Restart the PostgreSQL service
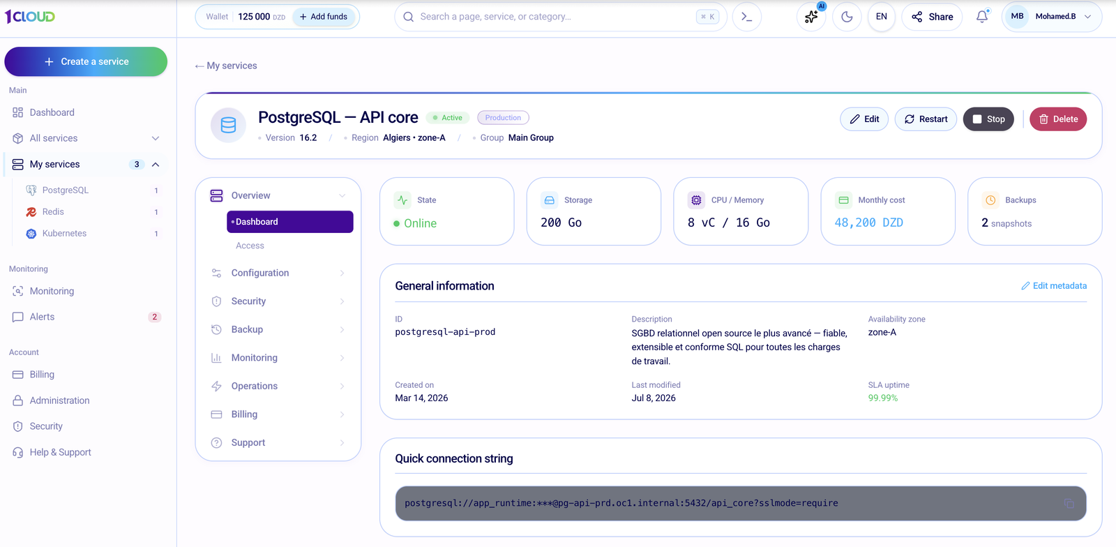Screen dimensions: 1116x547 click(926, 119)
